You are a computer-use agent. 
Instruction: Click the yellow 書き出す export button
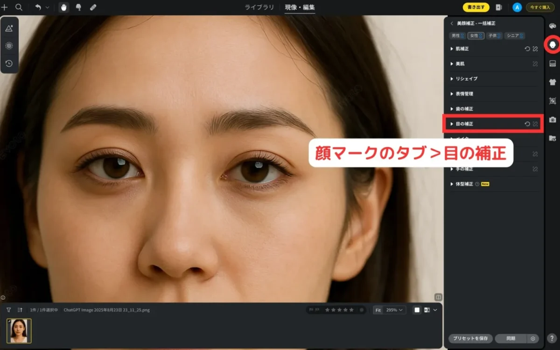pyautogui.click(x=476, y=7)
